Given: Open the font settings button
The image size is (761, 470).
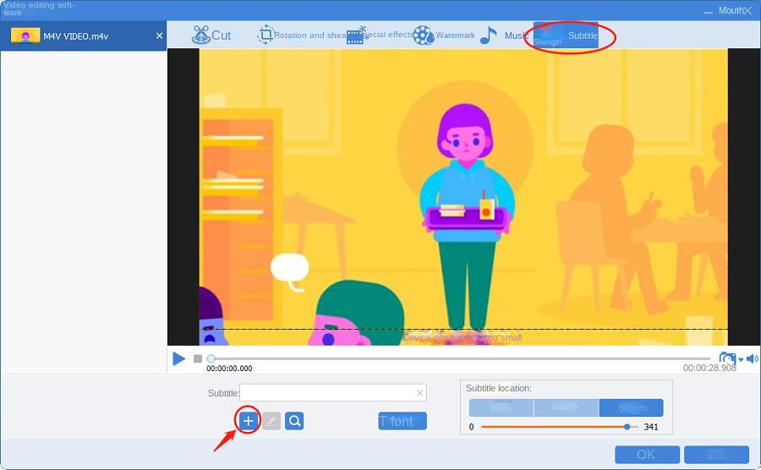Looking at the screenshot, I should coord(402,421).
